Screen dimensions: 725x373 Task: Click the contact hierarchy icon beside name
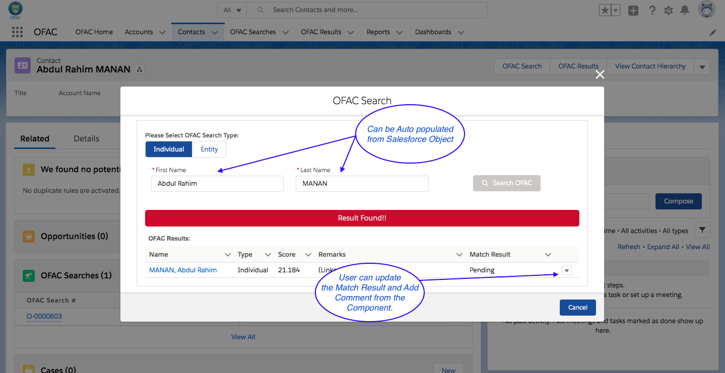[x=140, y=69]
